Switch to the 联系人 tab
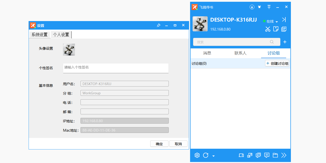The height and width of the screenshot is (163, 326). point(240,53)
